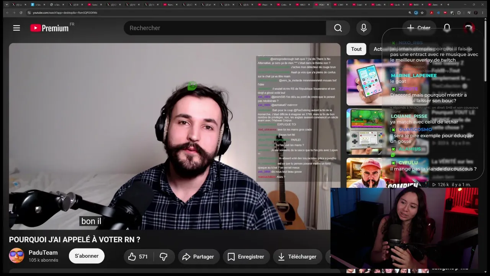Switch to the "Crash" YouTube tab
490x276 pixels.
tap(359, 5)
